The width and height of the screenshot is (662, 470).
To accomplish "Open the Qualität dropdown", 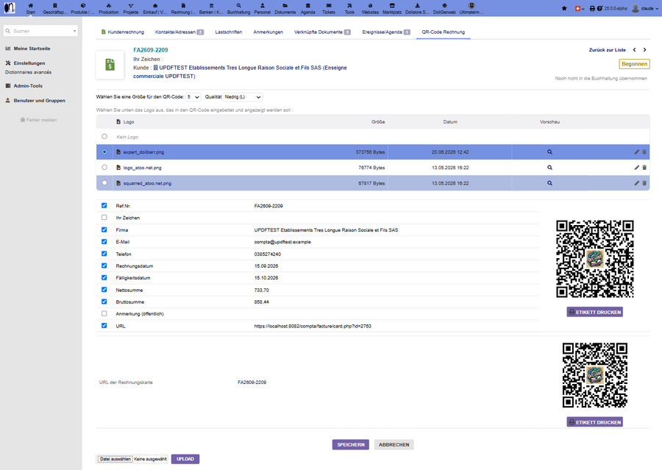I will [x=243, y=97].
